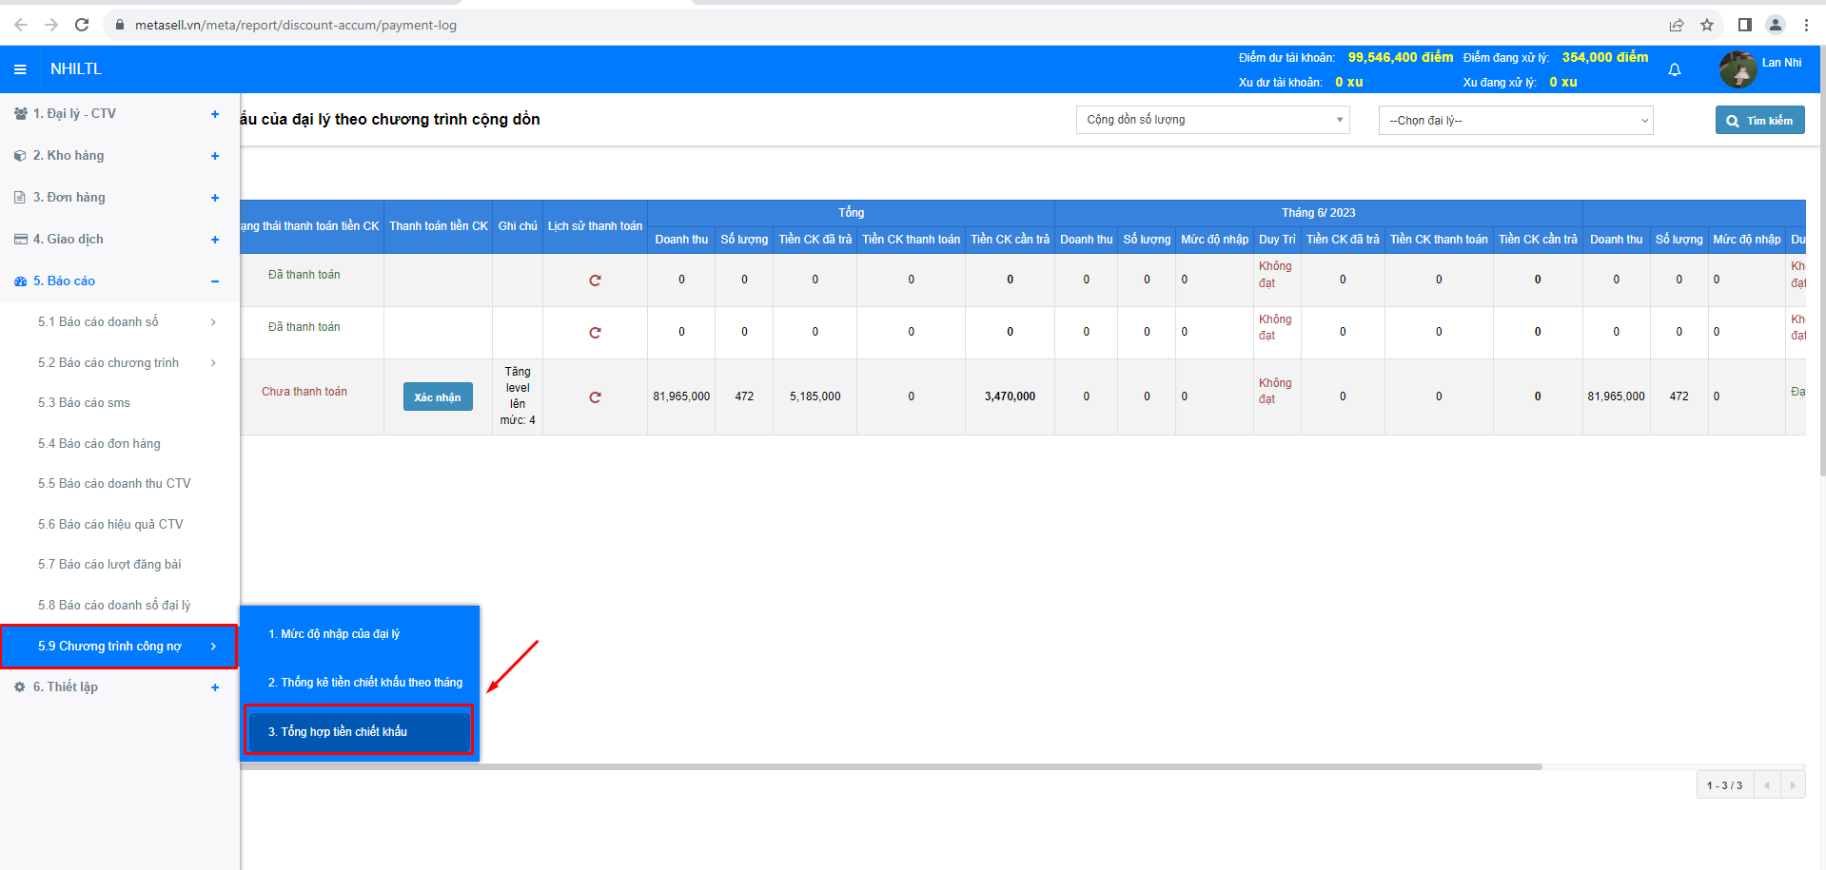The height and width of the screenshot is (870, 1826).
Task: Open the Chọn đại lý dropdown
Action: 1515,121
